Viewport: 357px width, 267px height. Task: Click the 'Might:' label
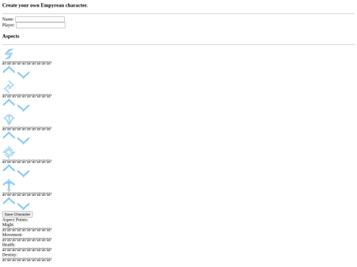coord(8,225)
